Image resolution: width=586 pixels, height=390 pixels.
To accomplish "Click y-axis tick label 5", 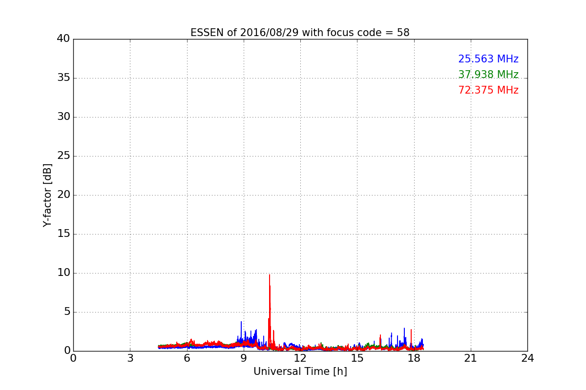I will point(66,312).
